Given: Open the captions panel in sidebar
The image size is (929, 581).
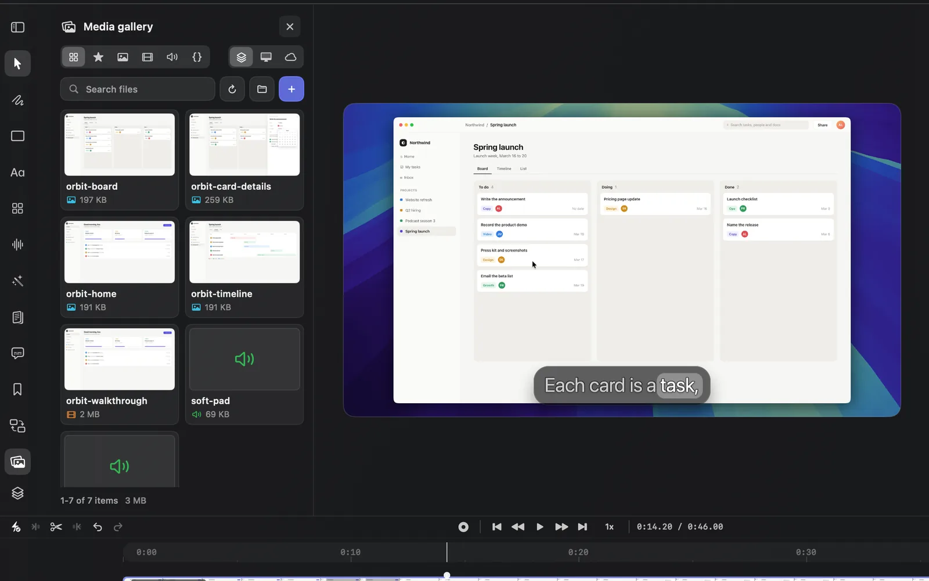Looking at the screenshot, I should 17,353.
